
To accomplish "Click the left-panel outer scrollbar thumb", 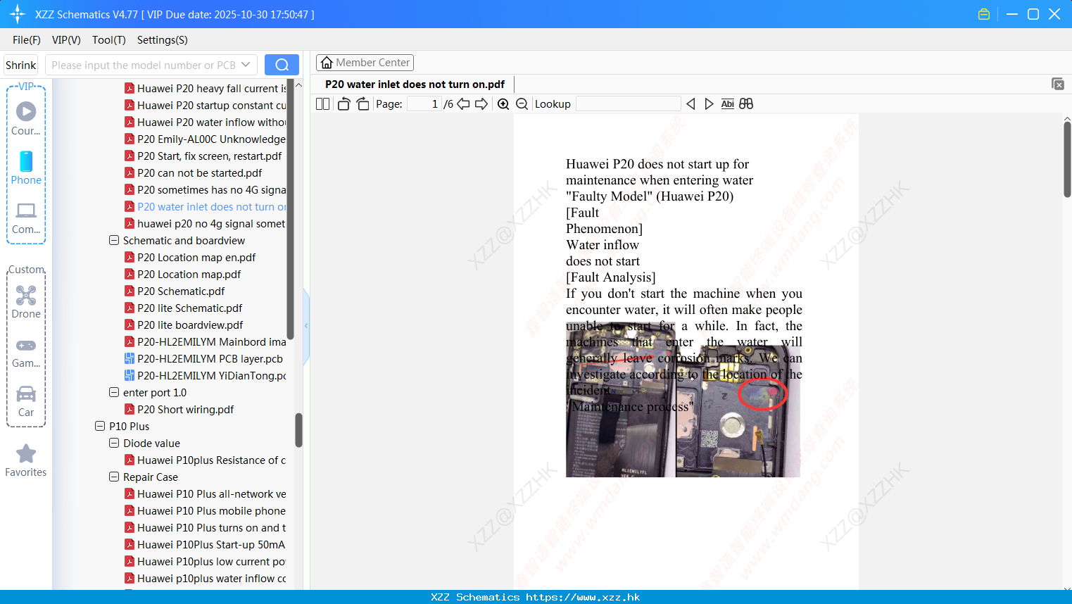I will [x=298, y=430].
